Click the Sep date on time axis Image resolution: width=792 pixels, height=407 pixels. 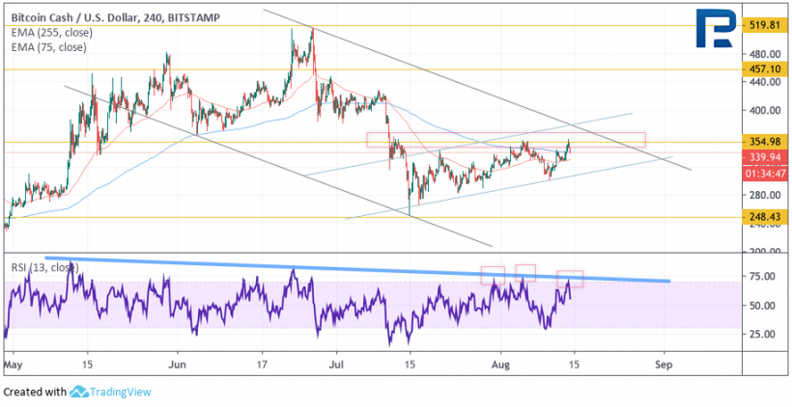click(x=663, y=366)
